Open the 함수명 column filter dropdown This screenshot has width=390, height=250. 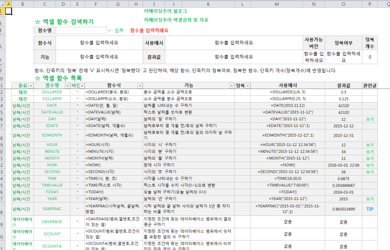[67, 86]
